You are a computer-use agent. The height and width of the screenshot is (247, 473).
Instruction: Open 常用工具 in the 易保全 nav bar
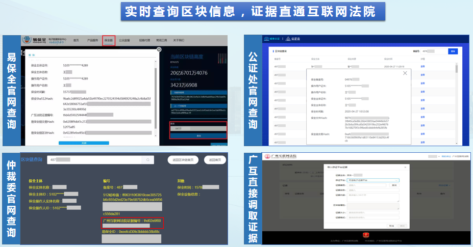pos(161,40)
